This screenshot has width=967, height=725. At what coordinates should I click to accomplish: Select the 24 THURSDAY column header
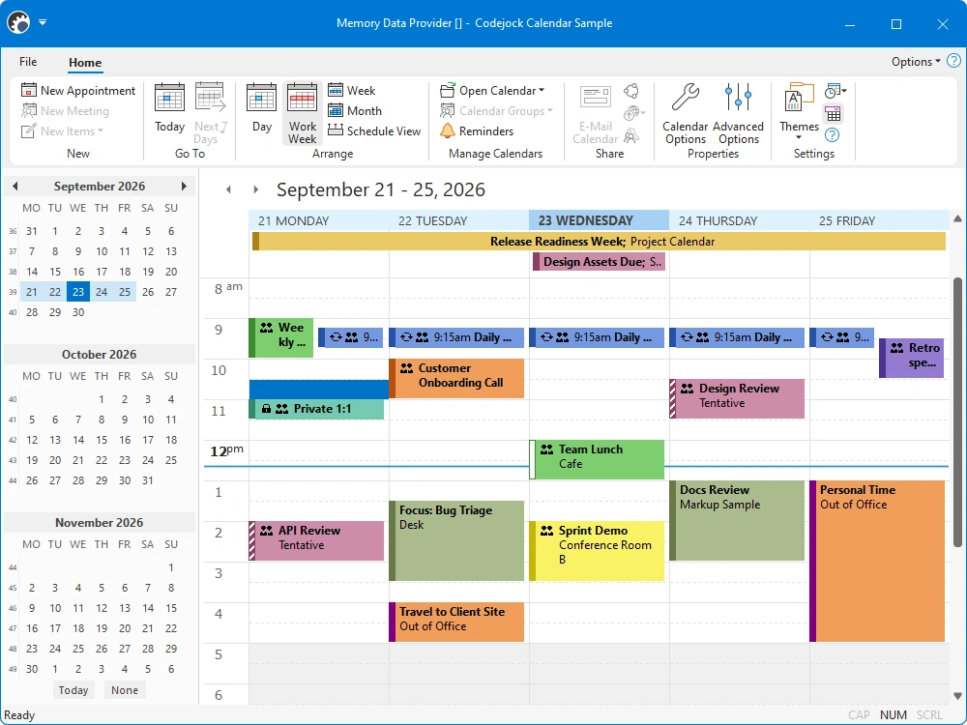(740, 220)
